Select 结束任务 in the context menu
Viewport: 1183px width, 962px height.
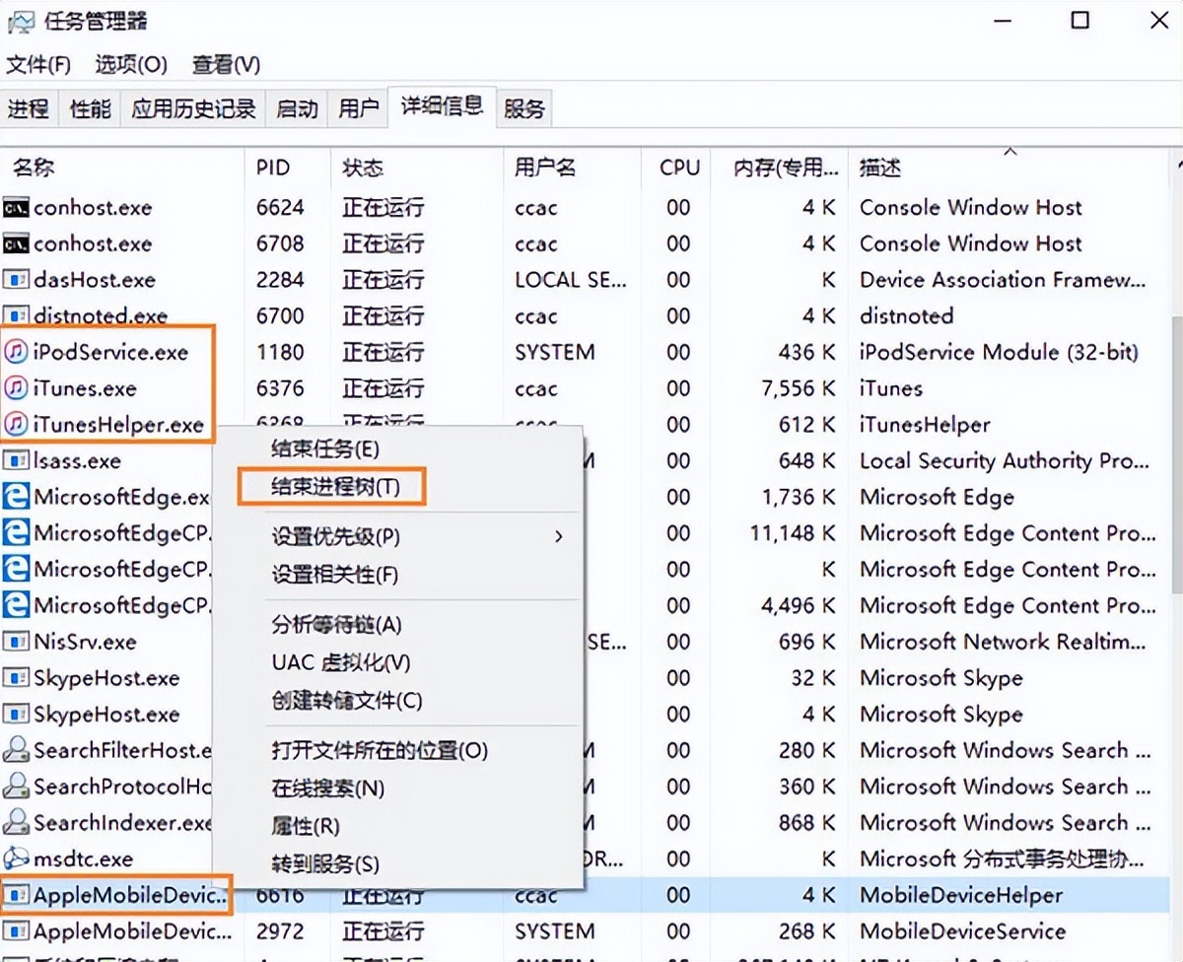click(x=325, y=448)
